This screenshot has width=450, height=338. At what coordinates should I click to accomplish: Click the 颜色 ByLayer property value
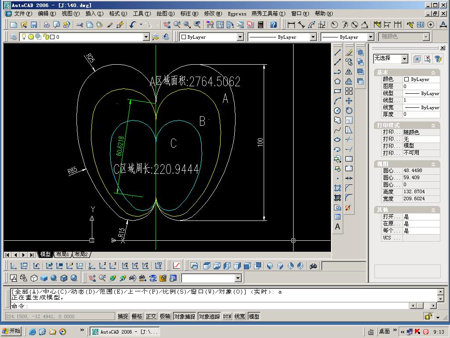tap(421, 79)
